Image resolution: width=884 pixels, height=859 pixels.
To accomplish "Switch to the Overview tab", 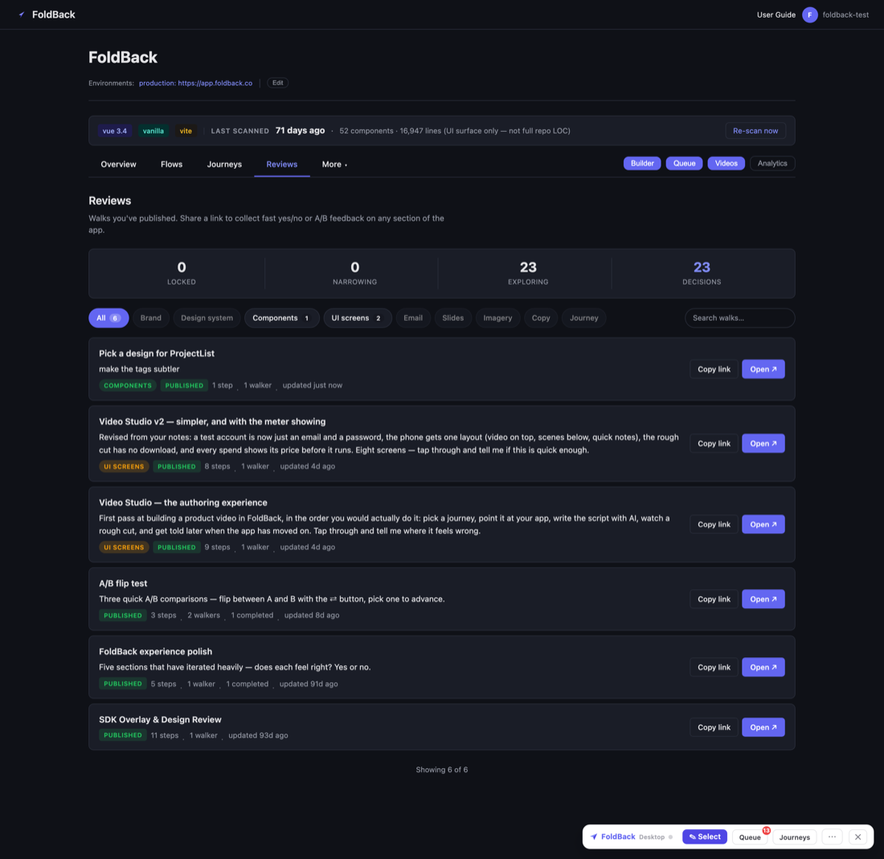I will pyautogui.click(x=118, y=164).
